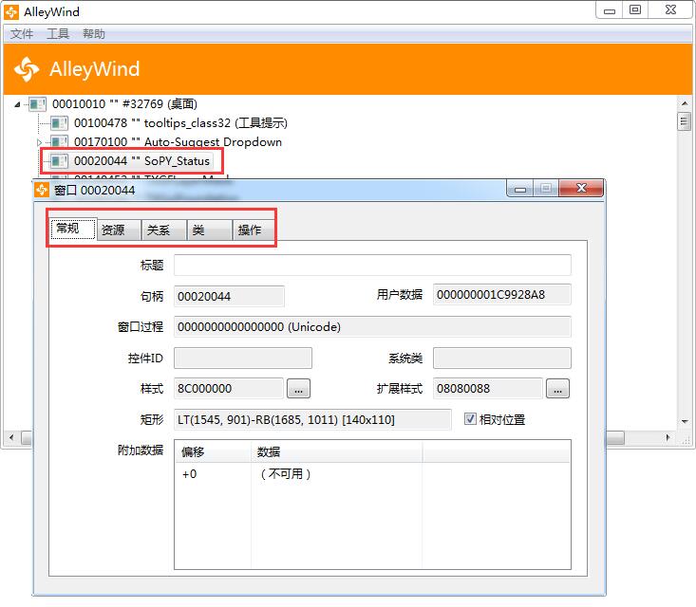Click the tooltips_class32 window icon

[x=59, y=123]
